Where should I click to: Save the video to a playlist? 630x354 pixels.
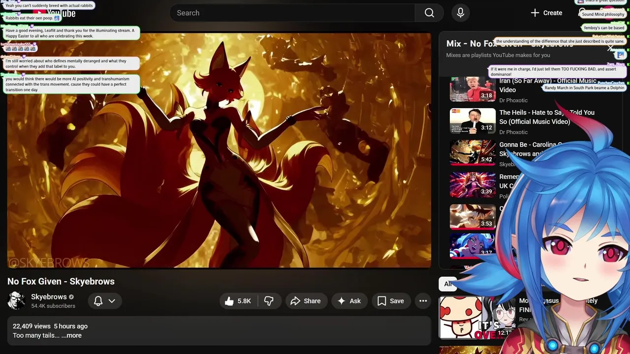[391, 301]
